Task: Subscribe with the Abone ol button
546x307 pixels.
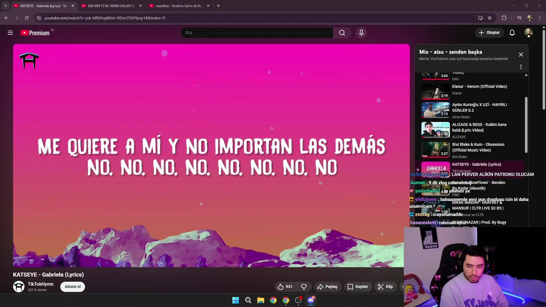Action: (73, 287)
